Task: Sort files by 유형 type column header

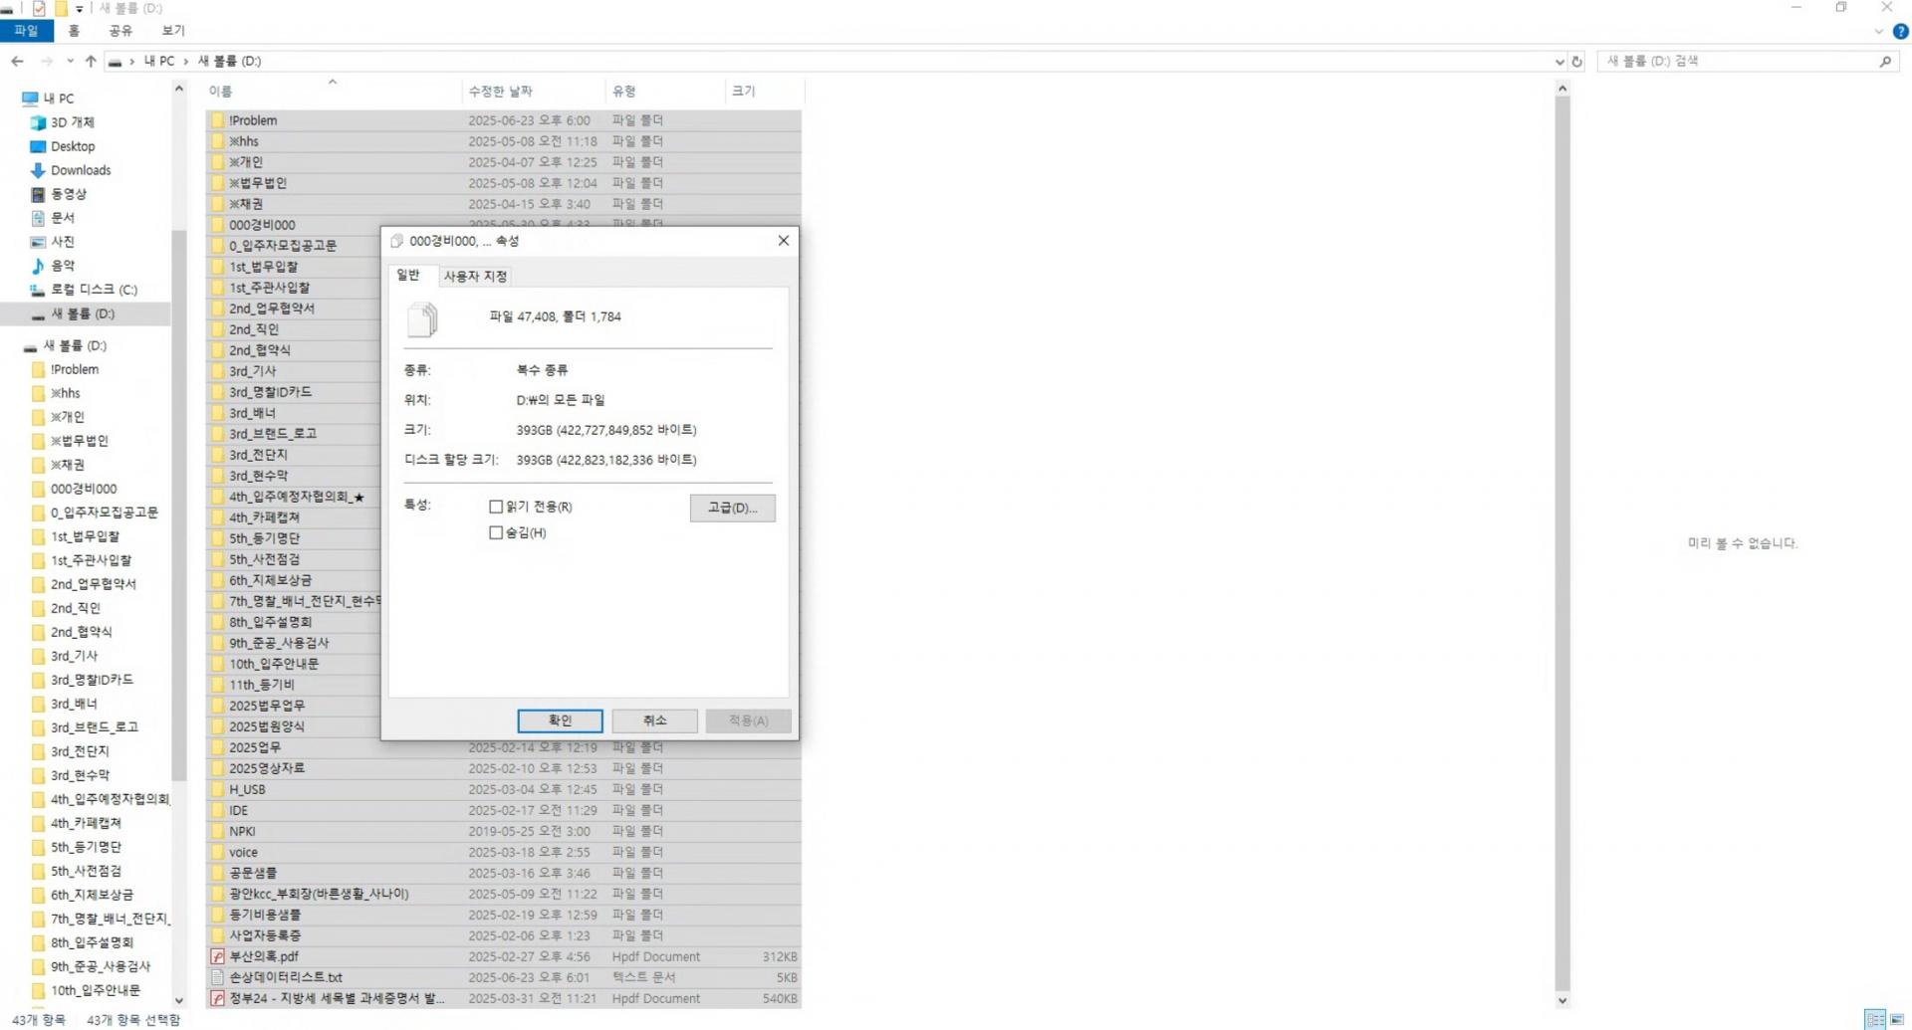Action: pyautogui.click(x=665, y=92)
